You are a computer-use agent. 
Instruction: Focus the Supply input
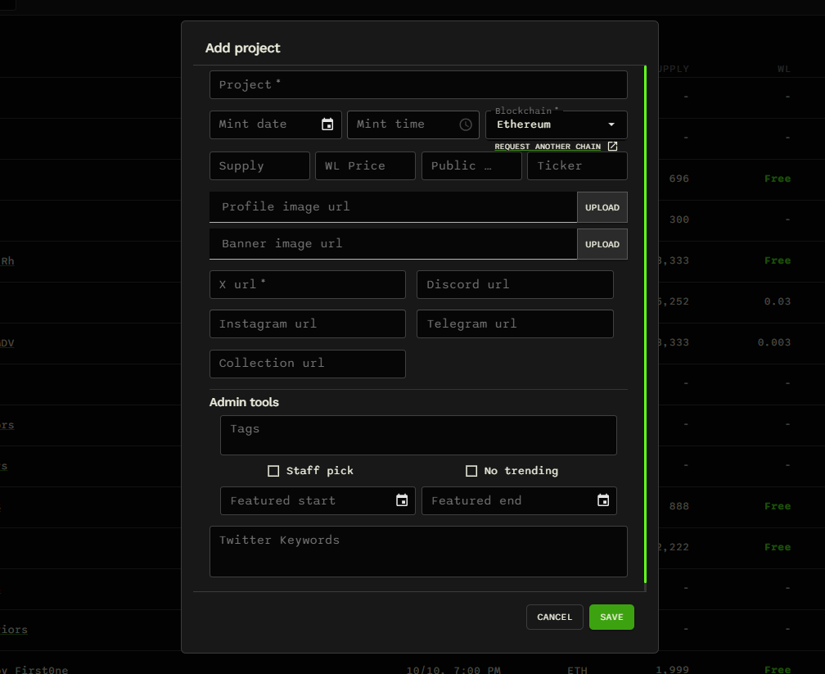coord(260,166)
